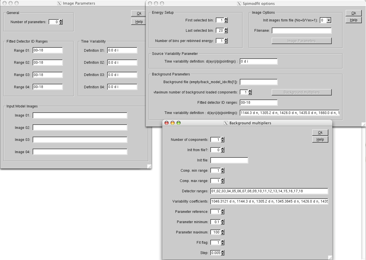
Task: Click the Background file input field
Action: [x=259, y=82]
